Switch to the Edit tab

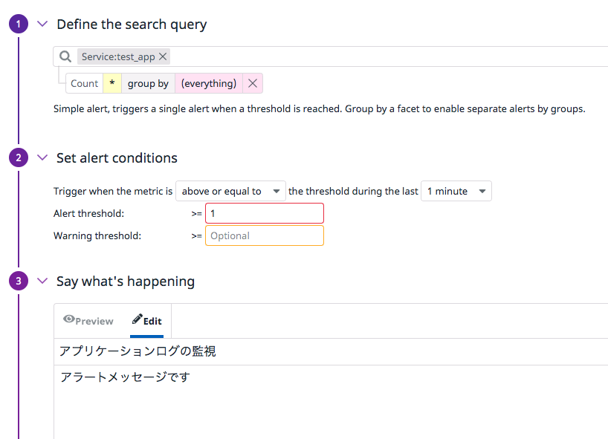click(147, 321)
